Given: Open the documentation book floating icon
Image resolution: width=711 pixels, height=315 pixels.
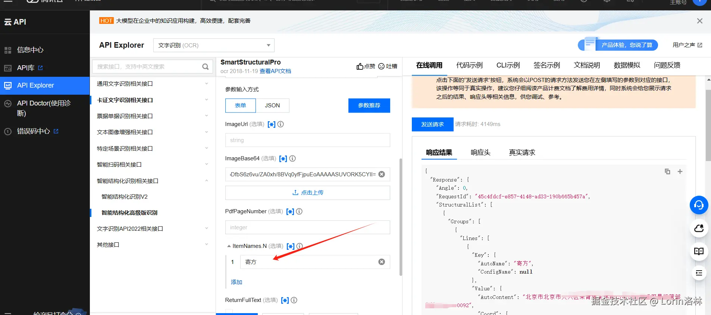Looking at the screenshot, I should tap(699, 251).
